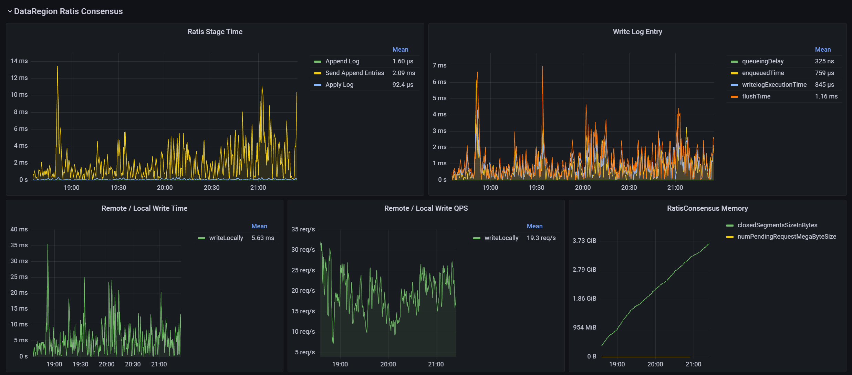Collapse the DataRegion Ratis Consensus row chevron

[x=10, y=11]
